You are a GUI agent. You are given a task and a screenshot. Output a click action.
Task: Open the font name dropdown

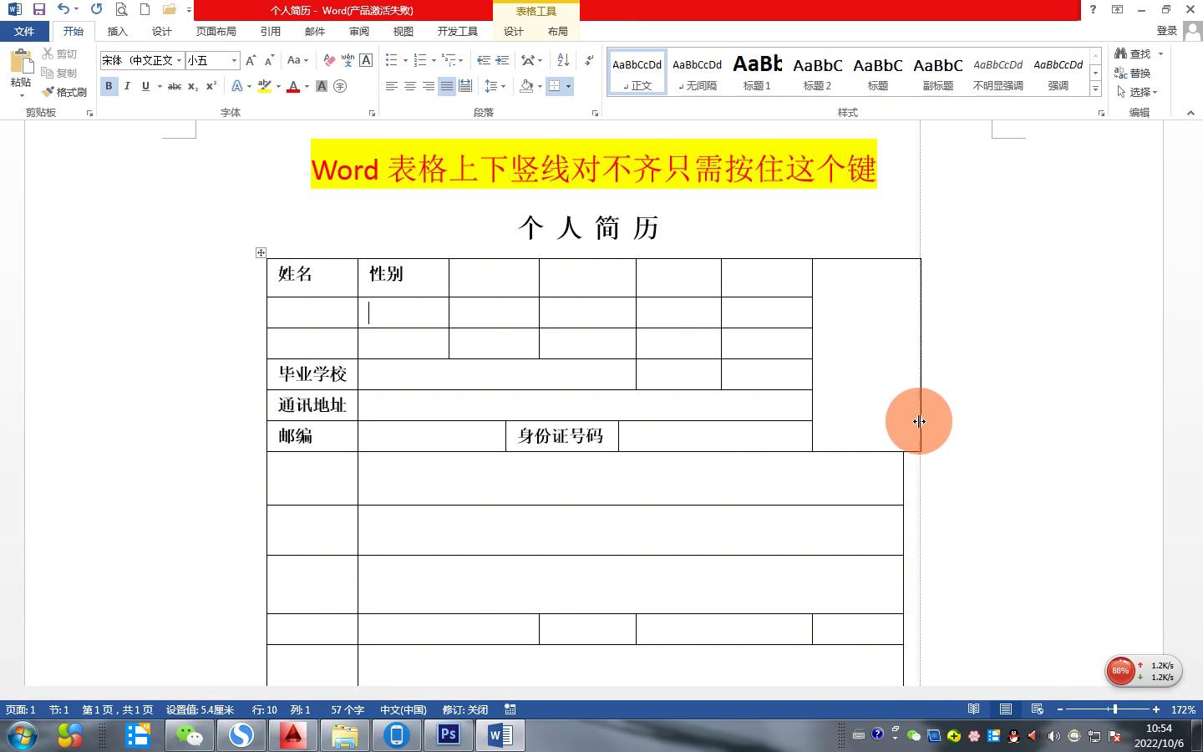click(x=179, y=60)
